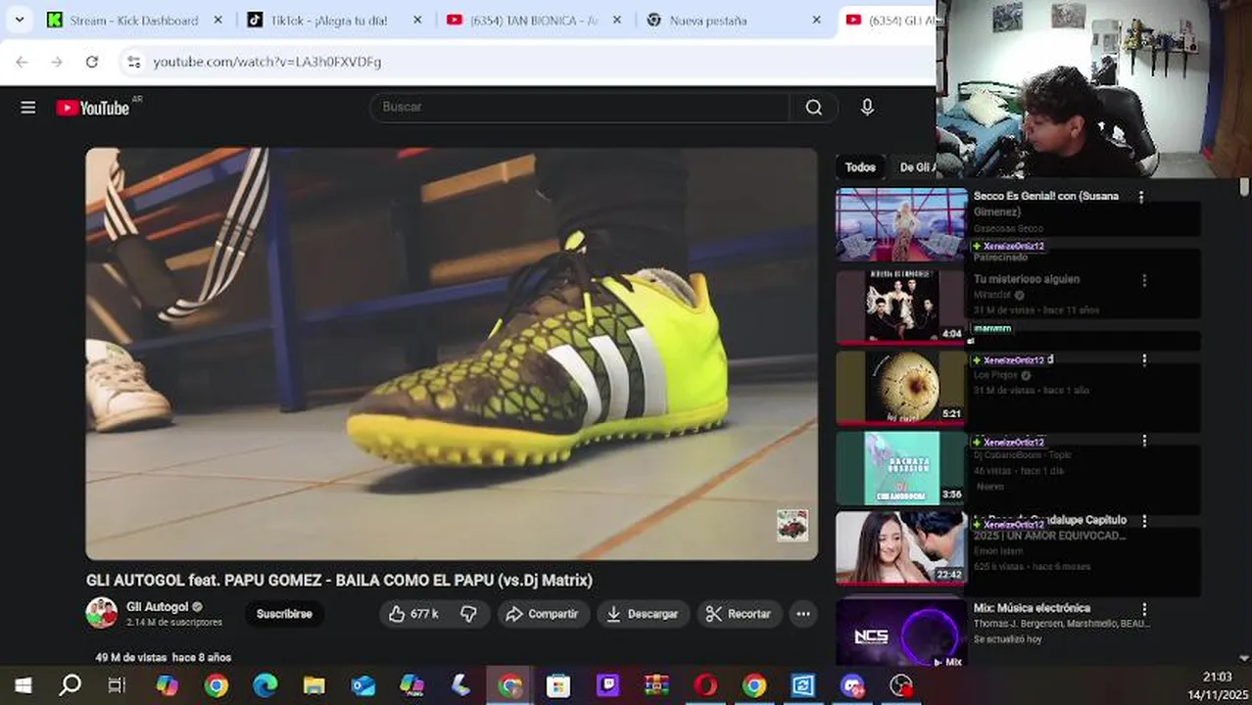1252x705 pixels.
Task: Open more actions ellipsis below video
Action: tap(803, 614)
